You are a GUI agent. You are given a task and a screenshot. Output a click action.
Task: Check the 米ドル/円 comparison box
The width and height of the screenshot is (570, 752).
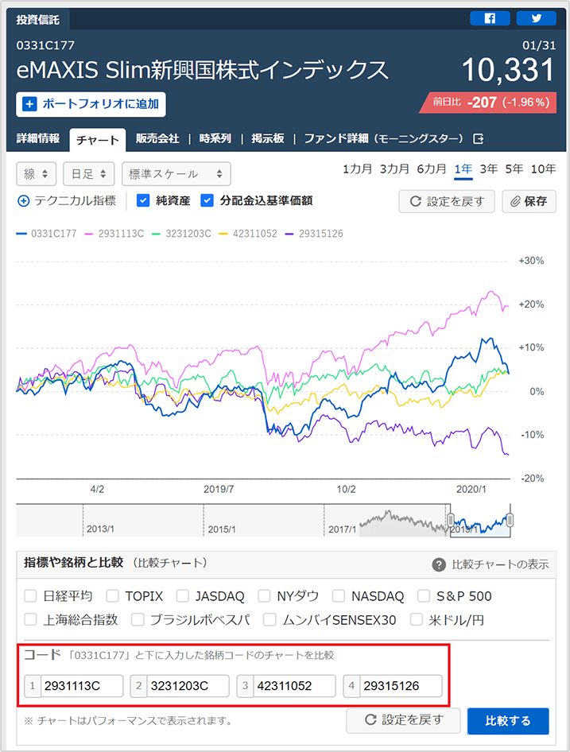417,619
